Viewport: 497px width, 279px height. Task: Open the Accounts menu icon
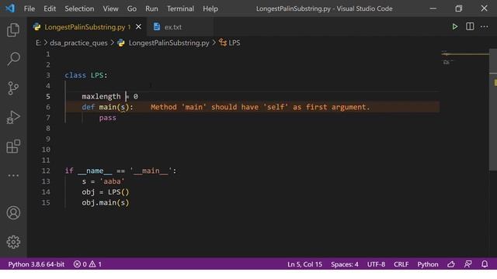click(13, 212)
